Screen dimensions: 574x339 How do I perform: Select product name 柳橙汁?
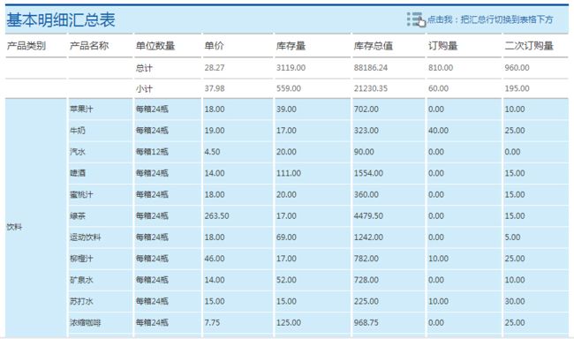[x=81, y=259]
